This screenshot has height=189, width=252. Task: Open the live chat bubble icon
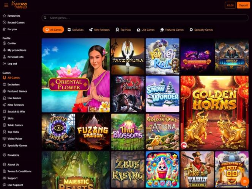(245, 181)
